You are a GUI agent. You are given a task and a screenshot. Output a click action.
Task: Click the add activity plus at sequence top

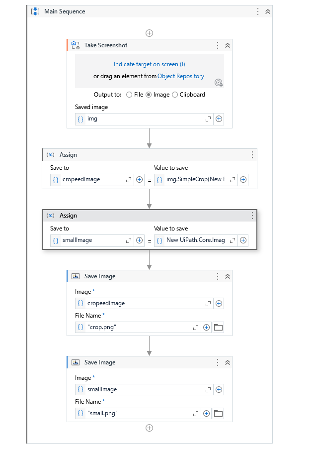pos(149,33)
